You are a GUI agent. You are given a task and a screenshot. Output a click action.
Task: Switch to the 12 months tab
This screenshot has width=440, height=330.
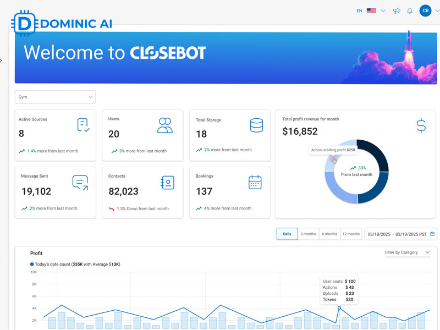pos(351,234)
